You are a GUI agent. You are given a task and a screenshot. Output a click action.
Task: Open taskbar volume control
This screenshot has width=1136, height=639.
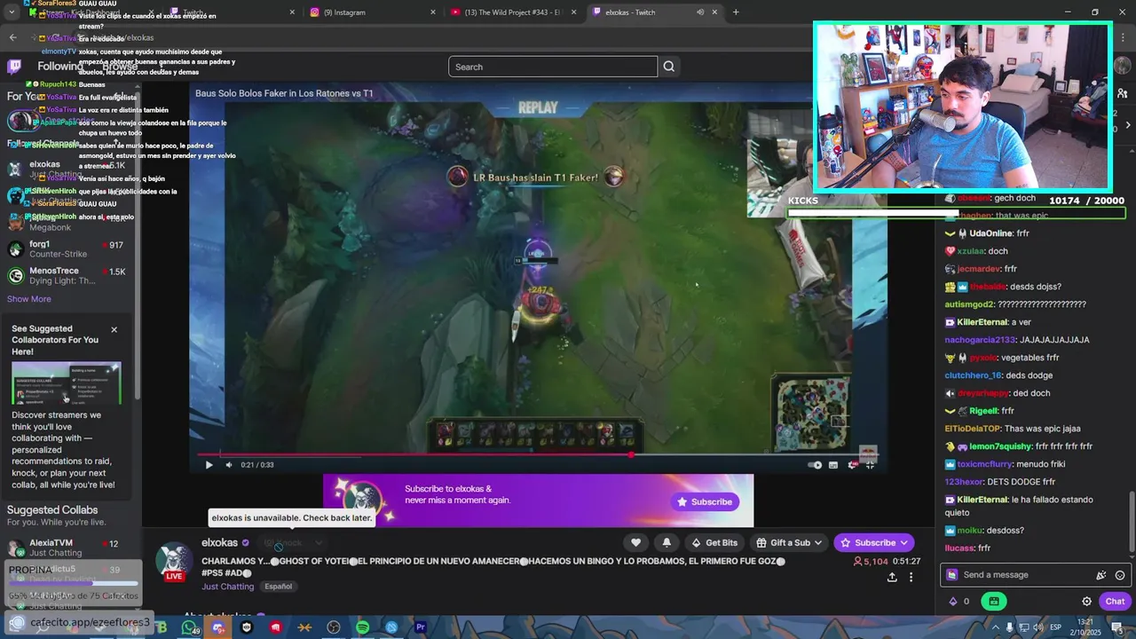tap(1037, 627)
